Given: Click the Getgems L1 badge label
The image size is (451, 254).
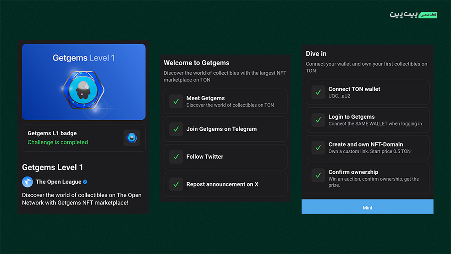Looking at the screenshot, I should (52, 133).
